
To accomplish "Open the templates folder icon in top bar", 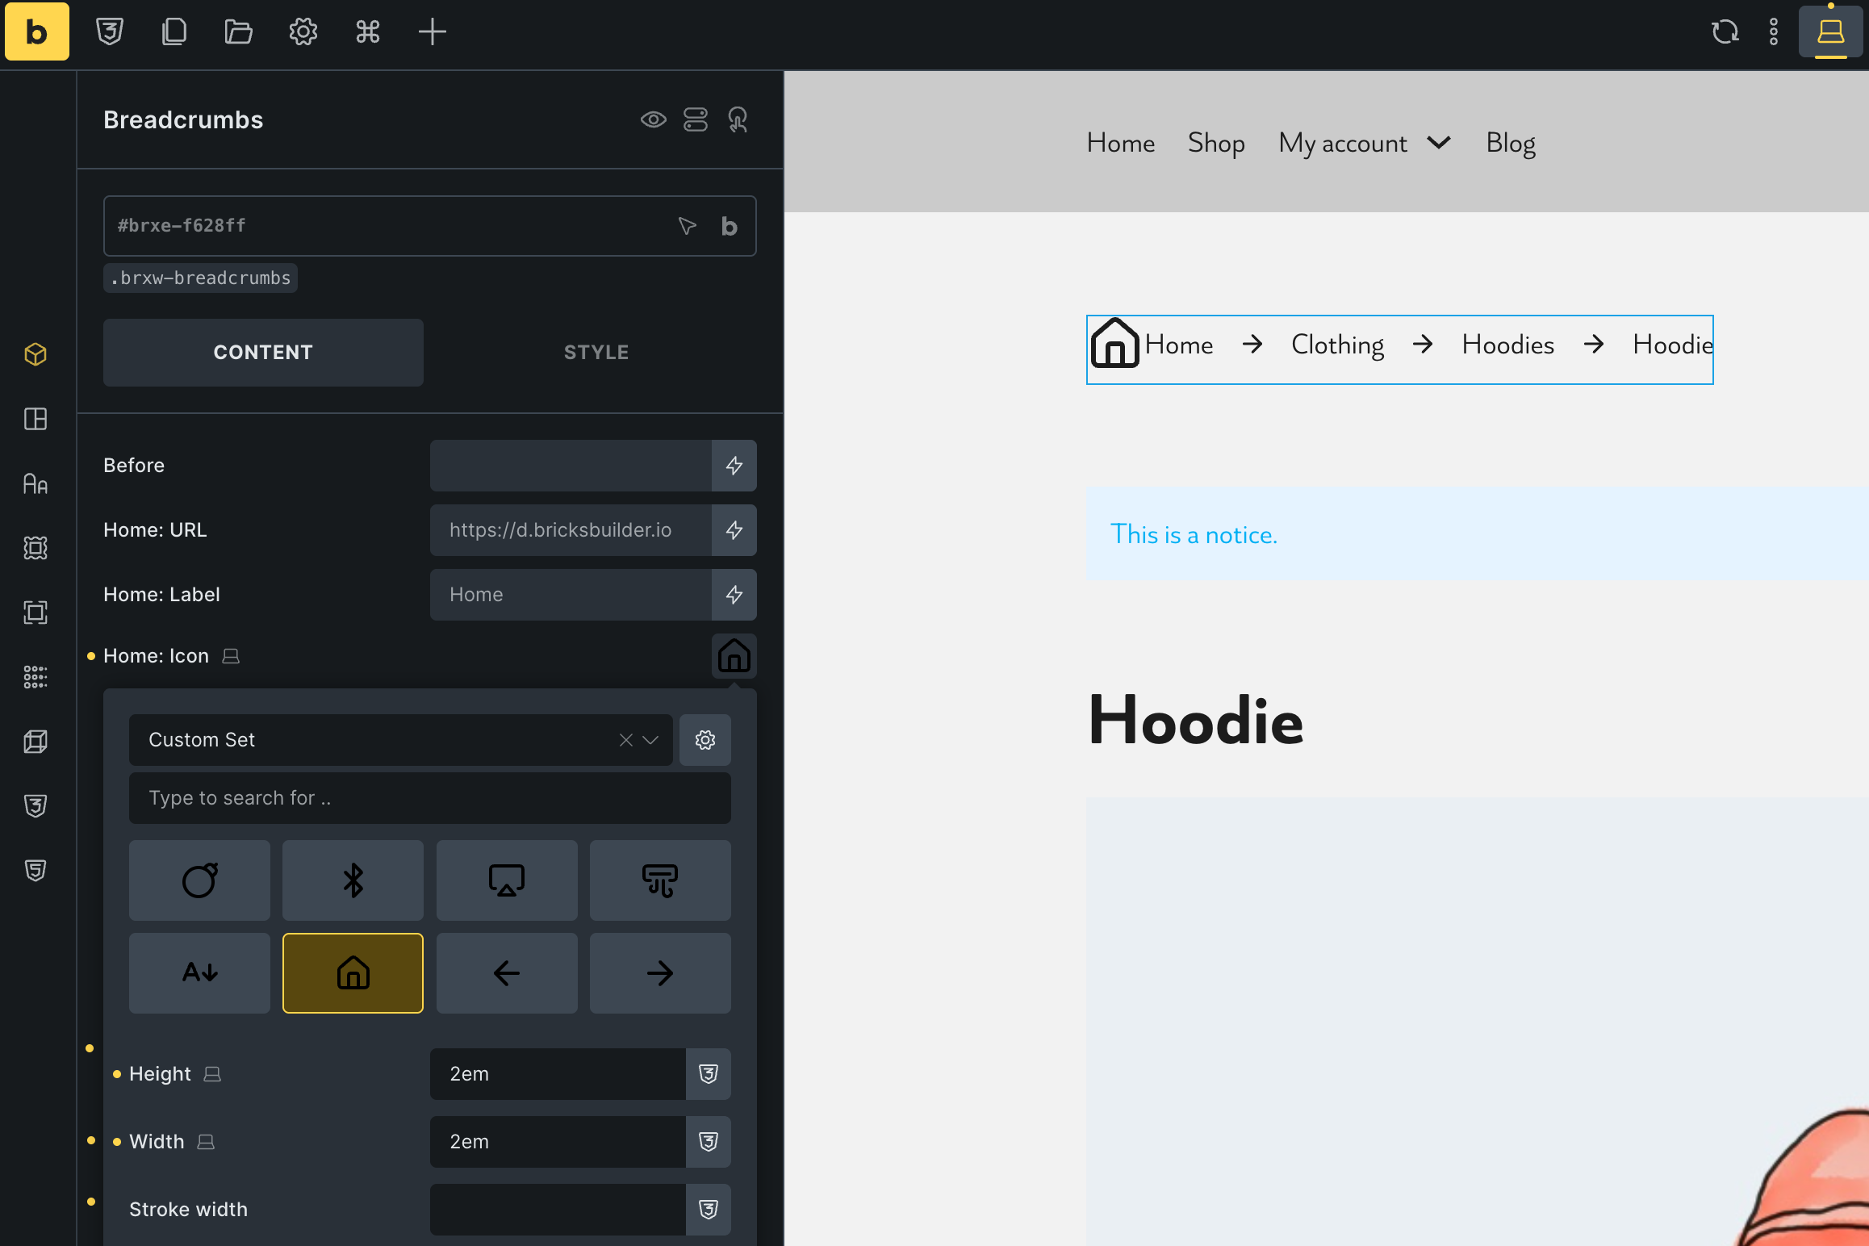I will pyautogui.click(x=238, y=32).
